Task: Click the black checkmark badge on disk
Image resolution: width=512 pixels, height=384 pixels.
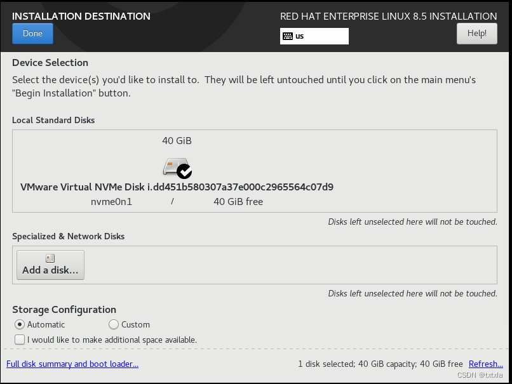Action: tap(184, 171)
